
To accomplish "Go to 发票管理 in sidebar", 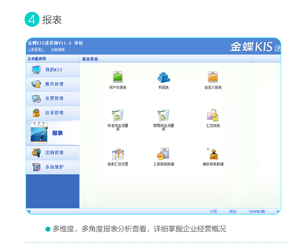I will pos(53,98).
